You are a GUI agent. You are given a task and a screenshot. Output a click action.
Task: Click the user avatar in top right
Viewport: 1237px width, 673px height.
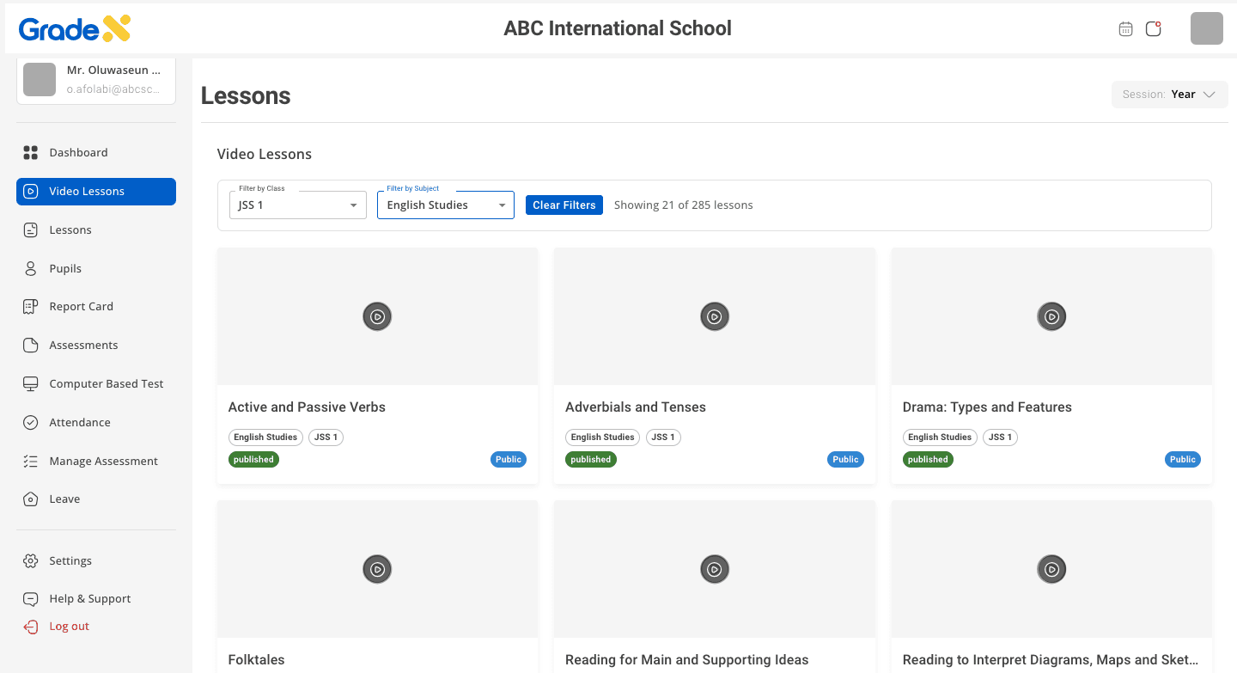(1206, 29)
